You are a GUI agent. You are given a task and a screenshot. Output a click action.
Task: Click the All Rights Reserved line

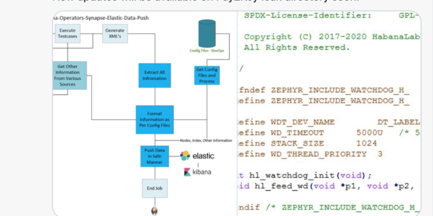297,47
